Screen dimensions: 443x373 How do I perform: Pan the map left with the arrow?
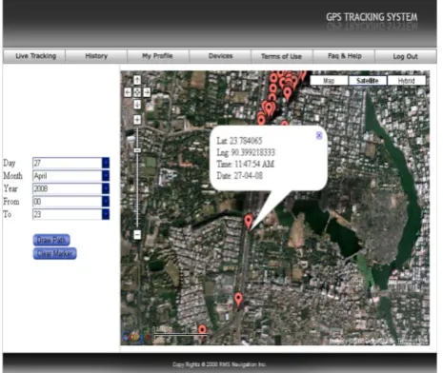tap(128, 92)
